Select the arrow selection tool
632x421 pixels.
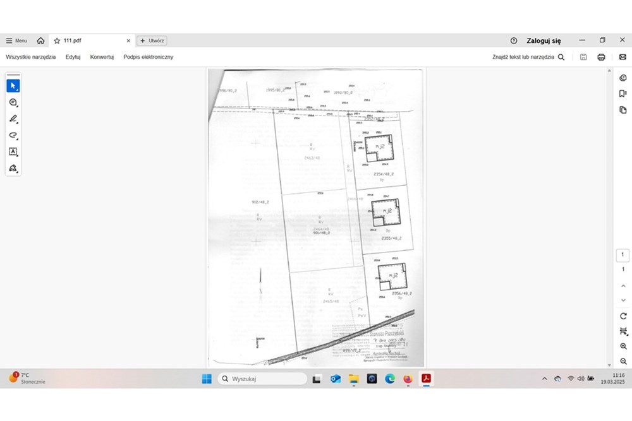(13, 86)
